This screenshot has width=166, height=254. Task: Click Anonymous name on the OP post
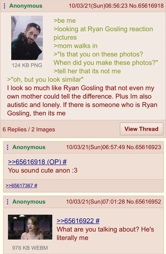point(26,6)
